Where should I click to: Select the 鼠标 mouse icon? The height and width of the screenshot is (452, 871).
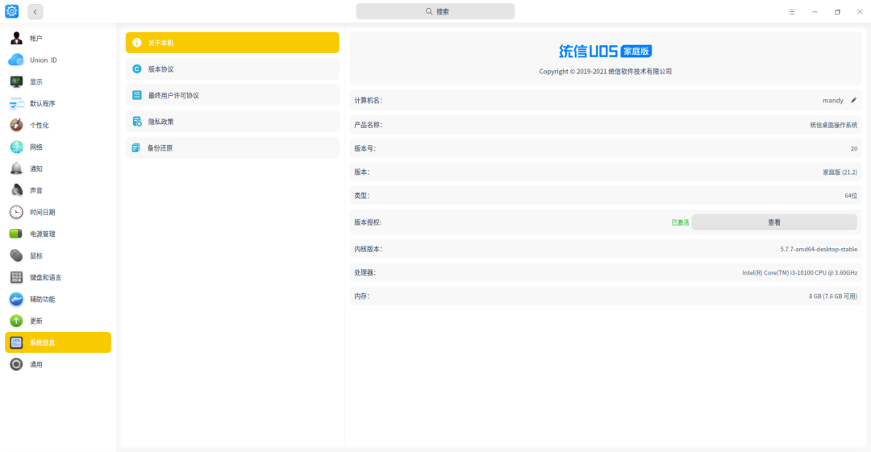16,255
